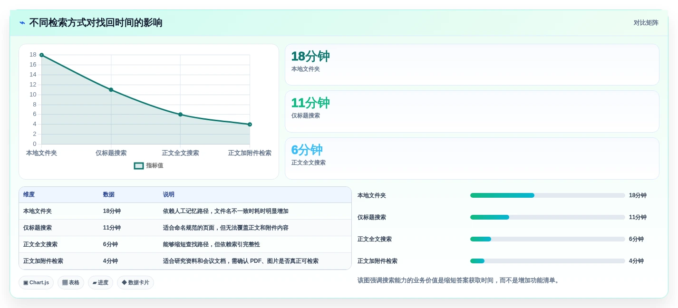Click the description starting 适合命名规范的页面
Screen dimensions: 678x308
pyautogui.click(x=226, y=228)
